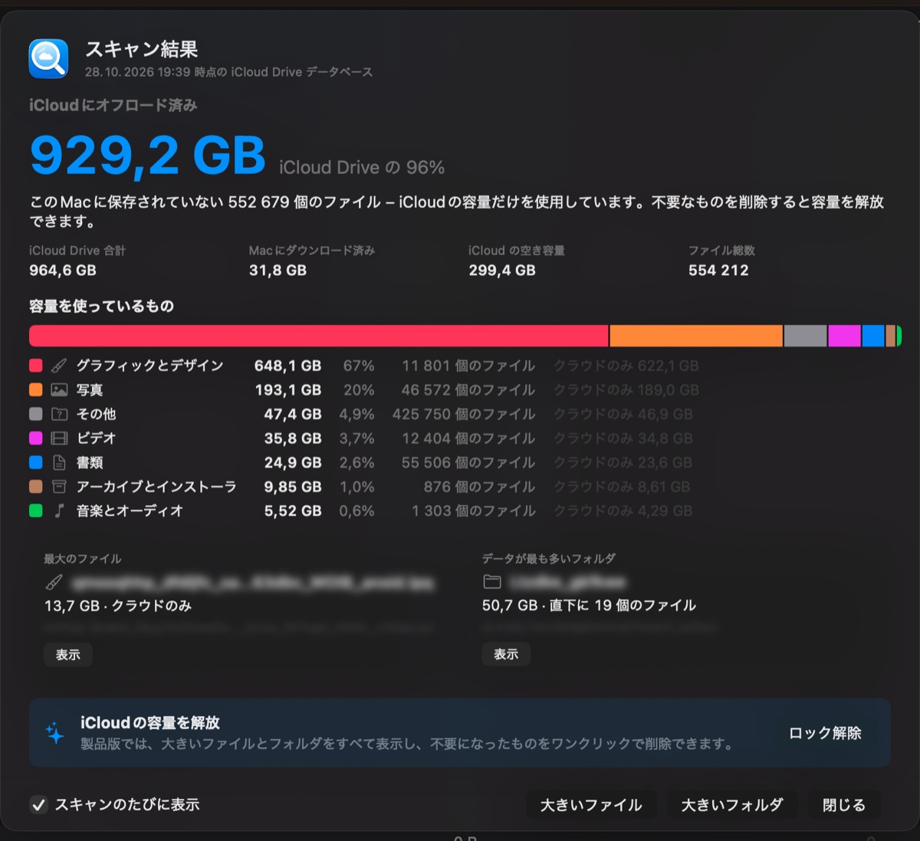Image resolution: width=920 pixels, height=841 pixels.
Task: Click the gray swatch for その他
Action: [35, 414]
